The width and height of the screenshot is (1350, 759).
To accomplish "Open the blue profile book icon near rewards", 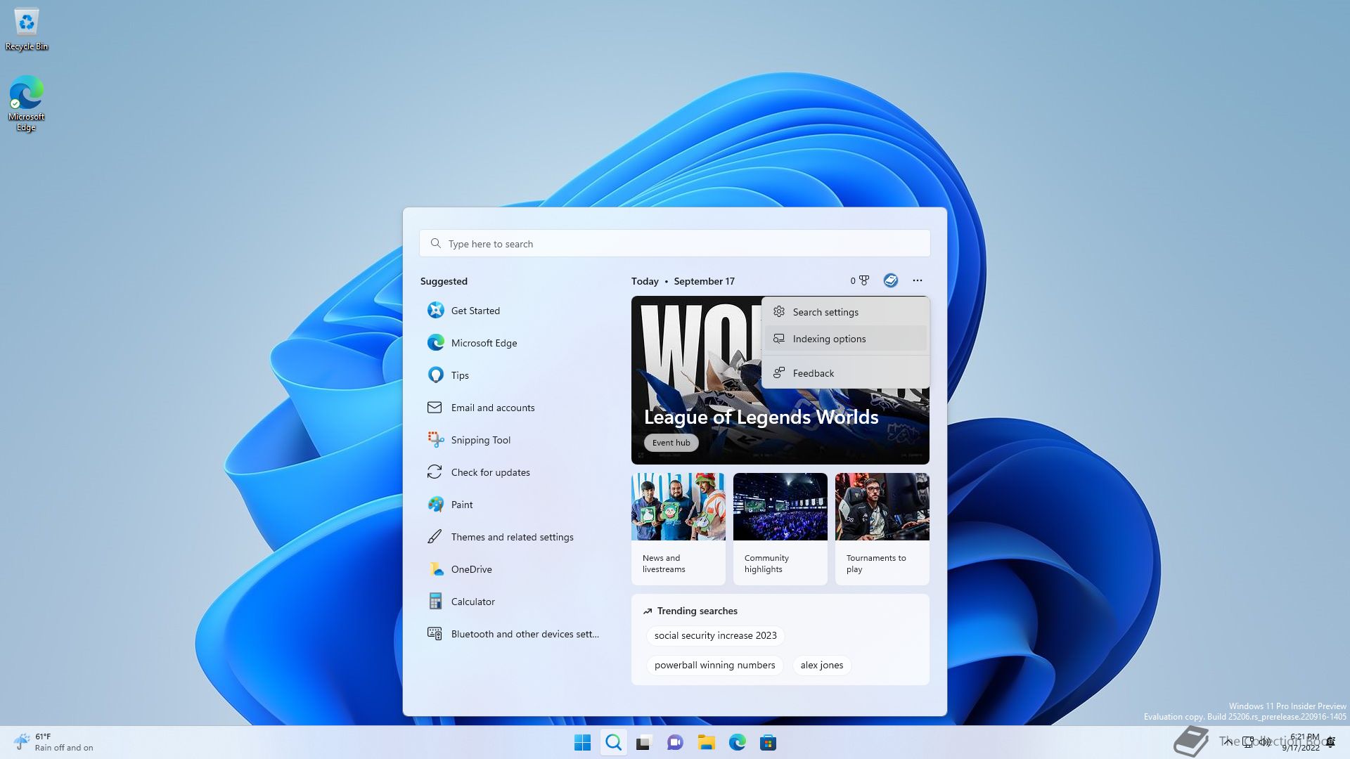I will coord(891,280).
